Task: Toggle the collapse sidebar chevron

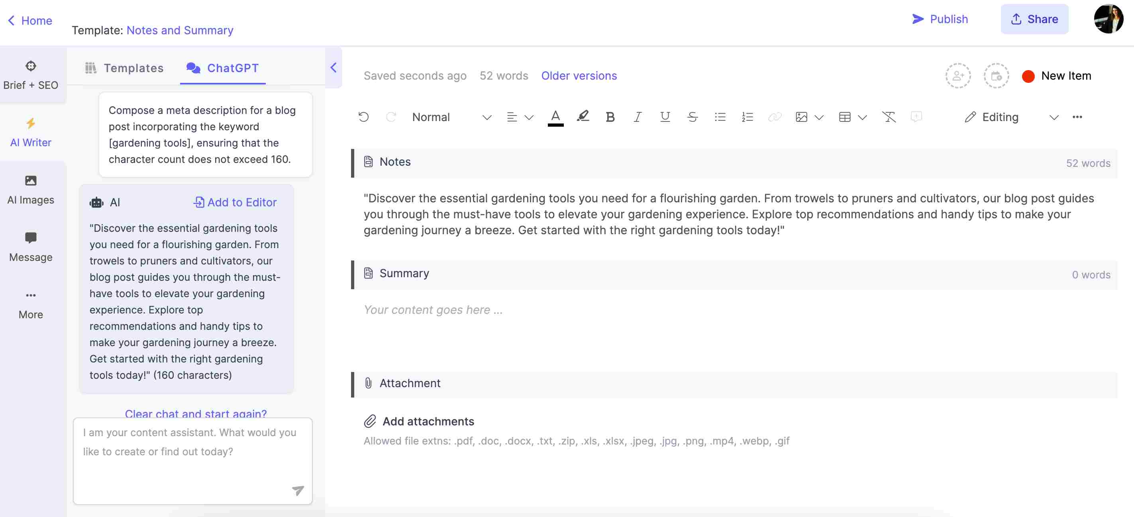Action: click(333, 67)
